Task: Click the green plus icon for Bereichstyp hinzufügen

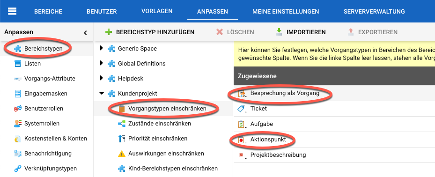Action: click(109, 32)
